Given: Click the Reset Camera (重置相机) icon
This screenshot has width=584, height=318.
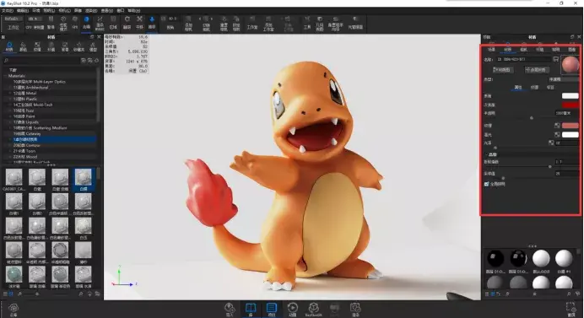Looking at the screenshot, I should tap(224, 23).
